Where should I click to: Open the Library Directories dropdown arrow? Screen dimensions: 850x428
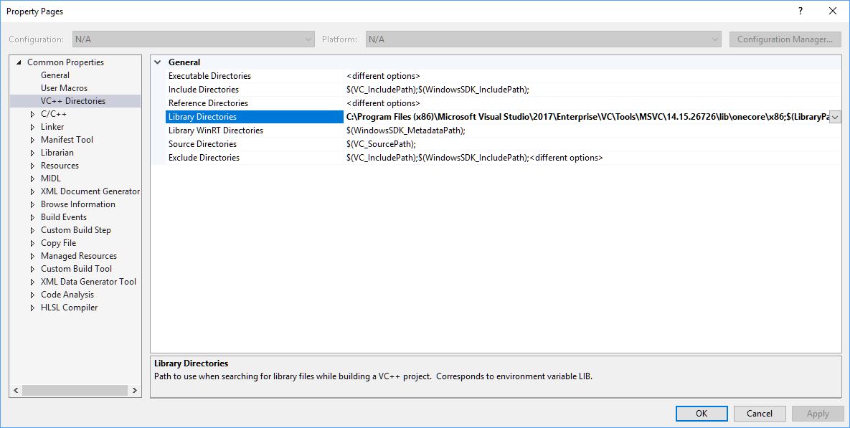834,116
